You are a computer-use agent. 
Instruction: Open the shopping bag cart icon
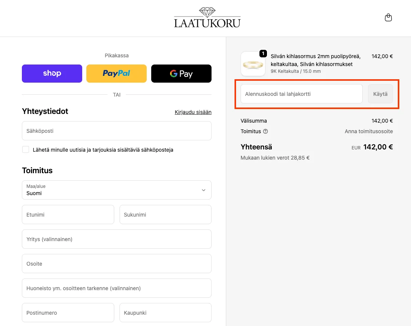pos(388,18)
